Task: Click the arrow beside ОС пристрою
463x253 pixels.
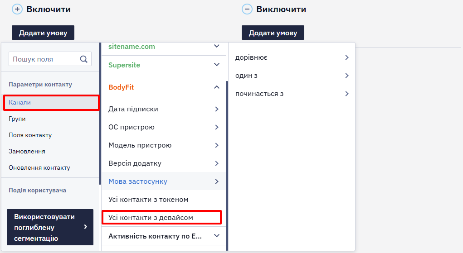Action: (217, 127)
